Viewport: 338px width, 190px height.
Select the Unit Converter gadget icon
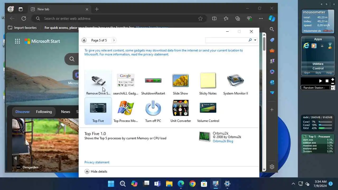[181, 108]
